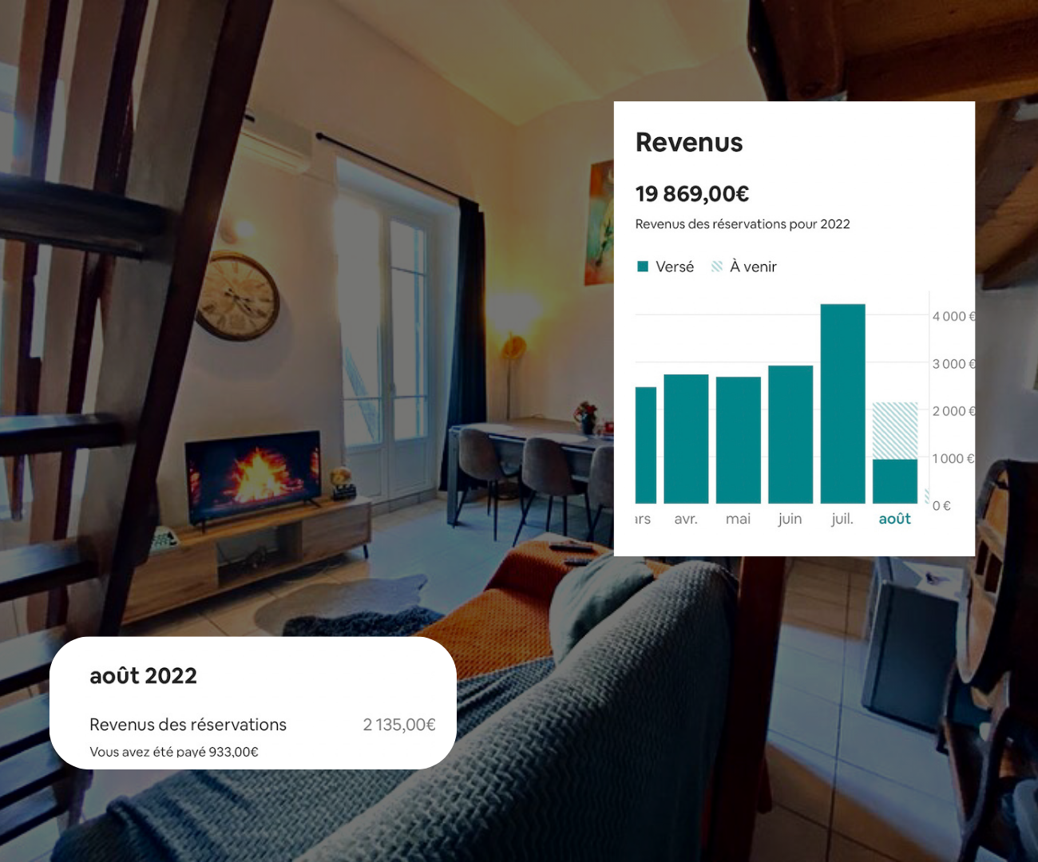This screenshot has width=1038, height=862.
Task: Select the tallest July revenue bar
Action: pos(842,403)
